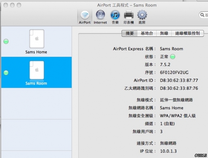Click the wireless network name Sams Home value

tap(172, 108)
